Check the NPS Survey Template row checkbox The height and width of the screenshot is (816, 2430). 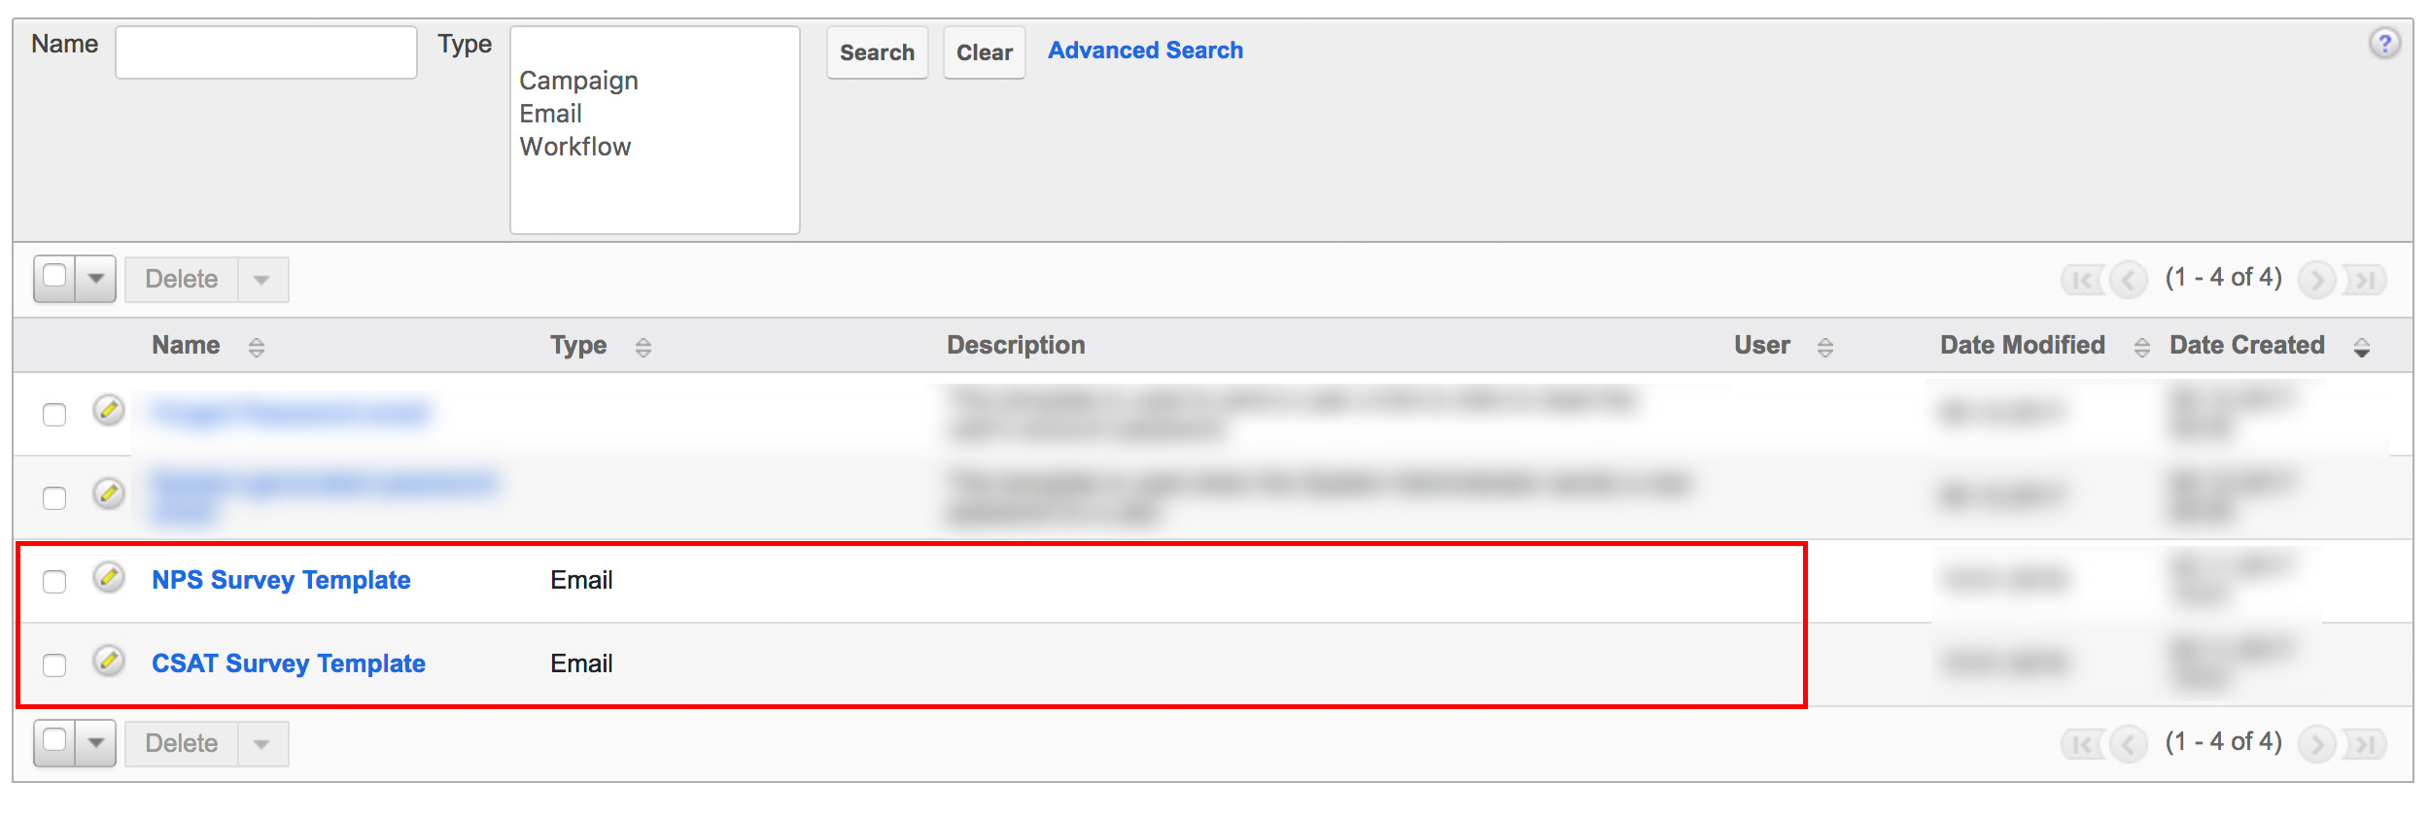[x=54, y=581]
